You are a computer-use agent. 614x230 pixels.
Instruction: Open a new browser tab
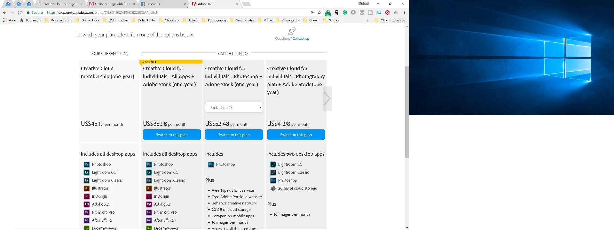click(x=246, y=4)
